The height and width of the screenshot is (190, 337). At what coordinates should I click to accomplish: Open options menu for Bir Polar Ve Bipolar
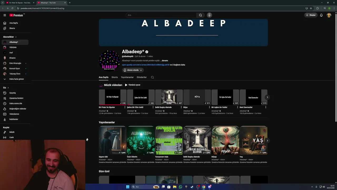point(125,107)
